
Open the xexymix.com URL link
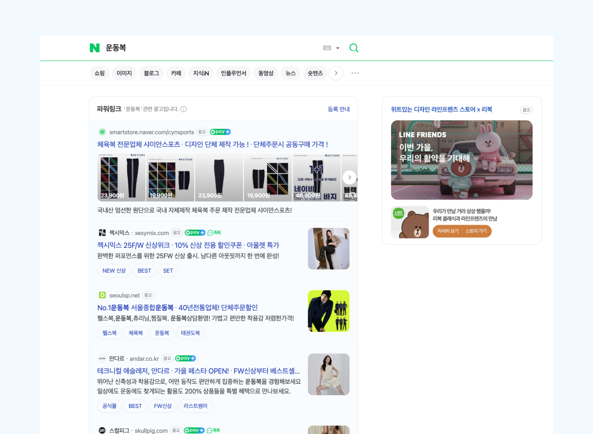(152, 233)
